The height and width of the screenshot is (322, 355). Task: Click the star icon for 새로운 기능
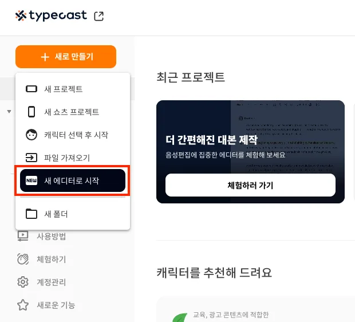point(23,305)
